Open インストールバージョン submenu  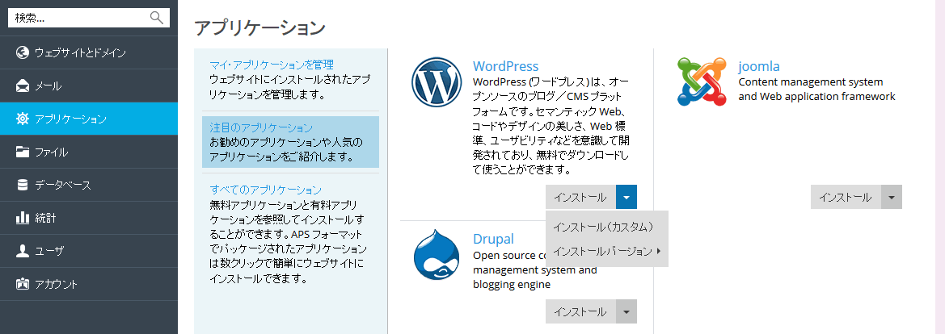pyautogui.click(x=606, y=252)
